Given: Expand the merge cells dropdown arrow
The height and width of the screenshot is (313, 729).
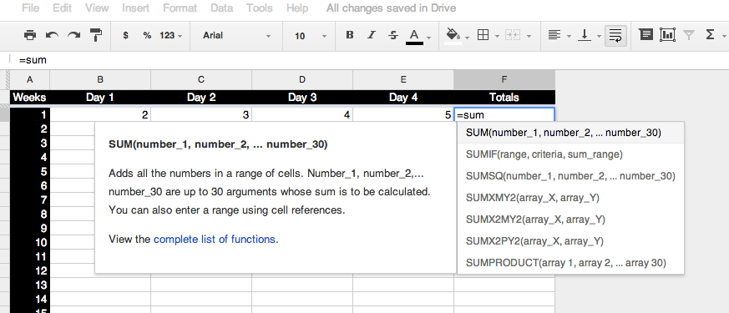Looking at the screenshot, I should coord(529,36).
